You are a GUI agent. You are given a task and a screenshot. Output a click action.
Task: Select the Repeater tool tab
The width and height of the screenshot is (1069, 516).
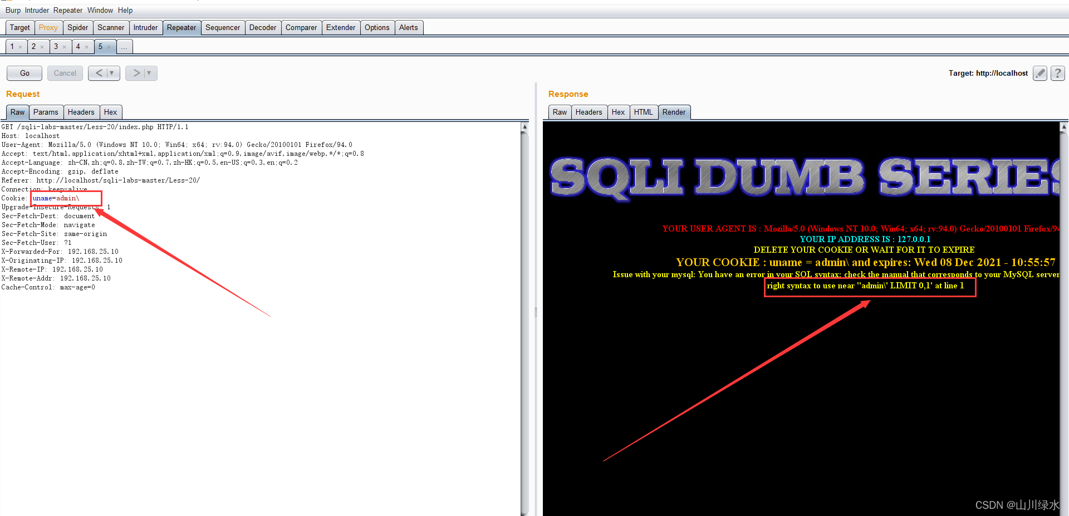click(x=182, y=27)
